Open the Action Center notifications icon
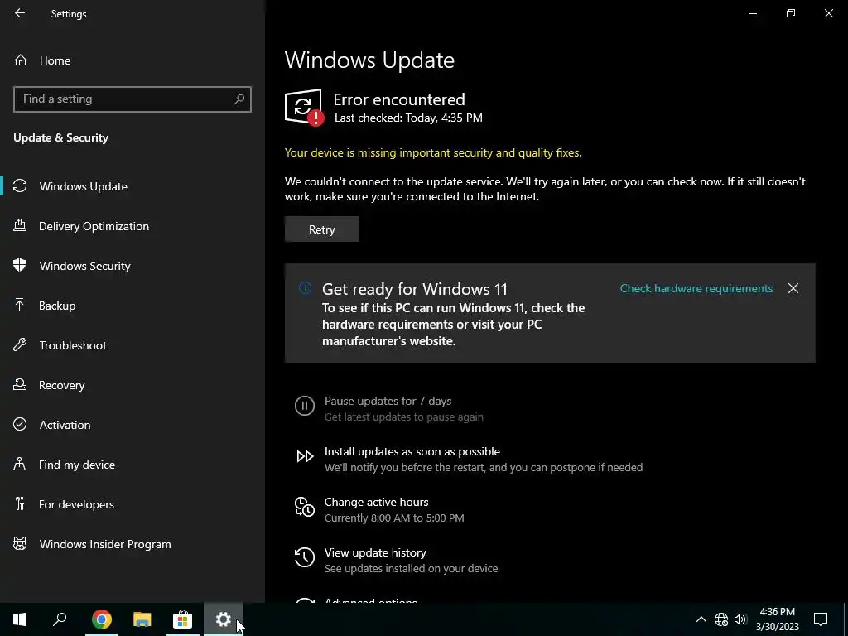This screenshot has width=848, height=636. pyautogui.click(x=821, y=619)
